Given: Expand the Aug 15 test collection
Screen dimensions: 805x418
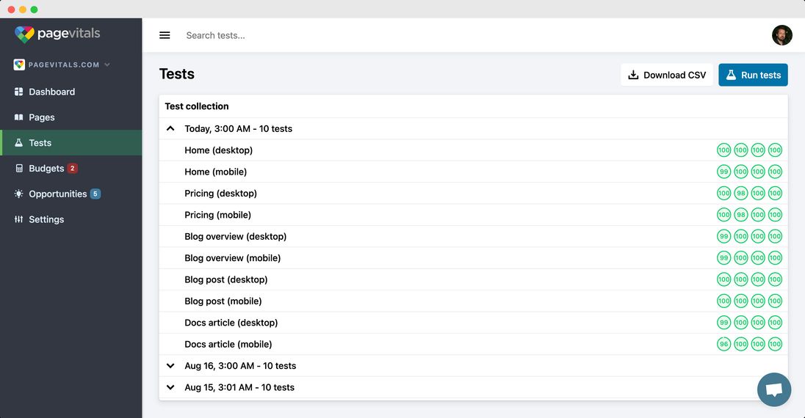Looking at the screenshot, I should click(170, 387).
